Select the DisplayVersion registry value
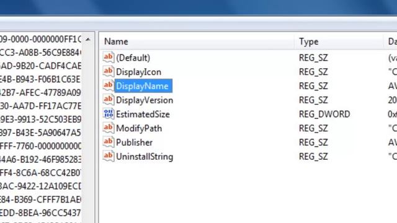 (145, 100)
